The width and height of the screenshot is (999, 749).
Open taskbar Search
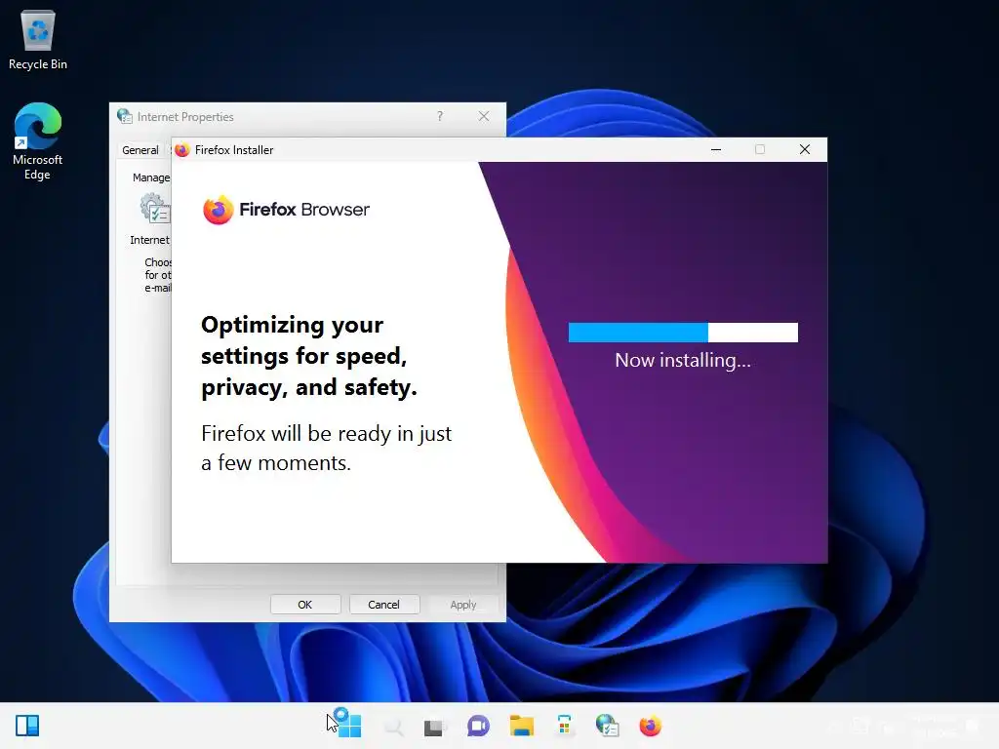393,726
